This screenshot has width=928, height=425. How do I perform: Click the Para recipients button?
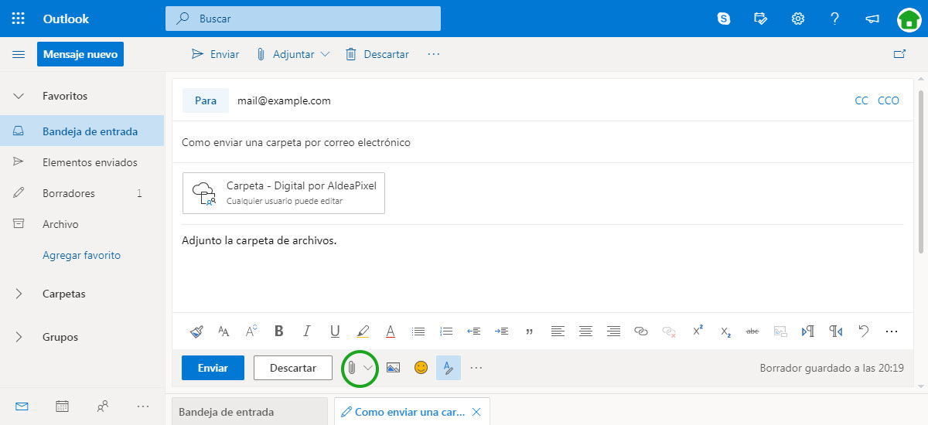206,100
